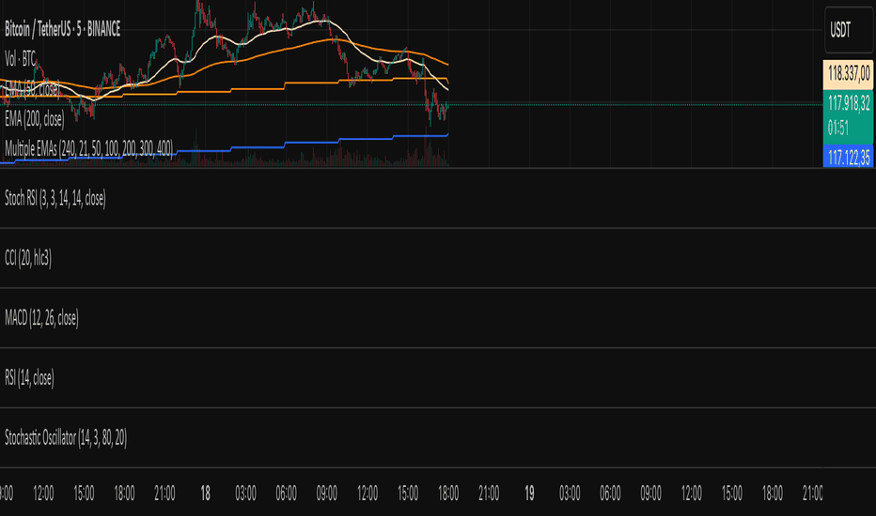Click the 117.918,32 current price label
The image size is (876, 516).
(x=848, y=103)
